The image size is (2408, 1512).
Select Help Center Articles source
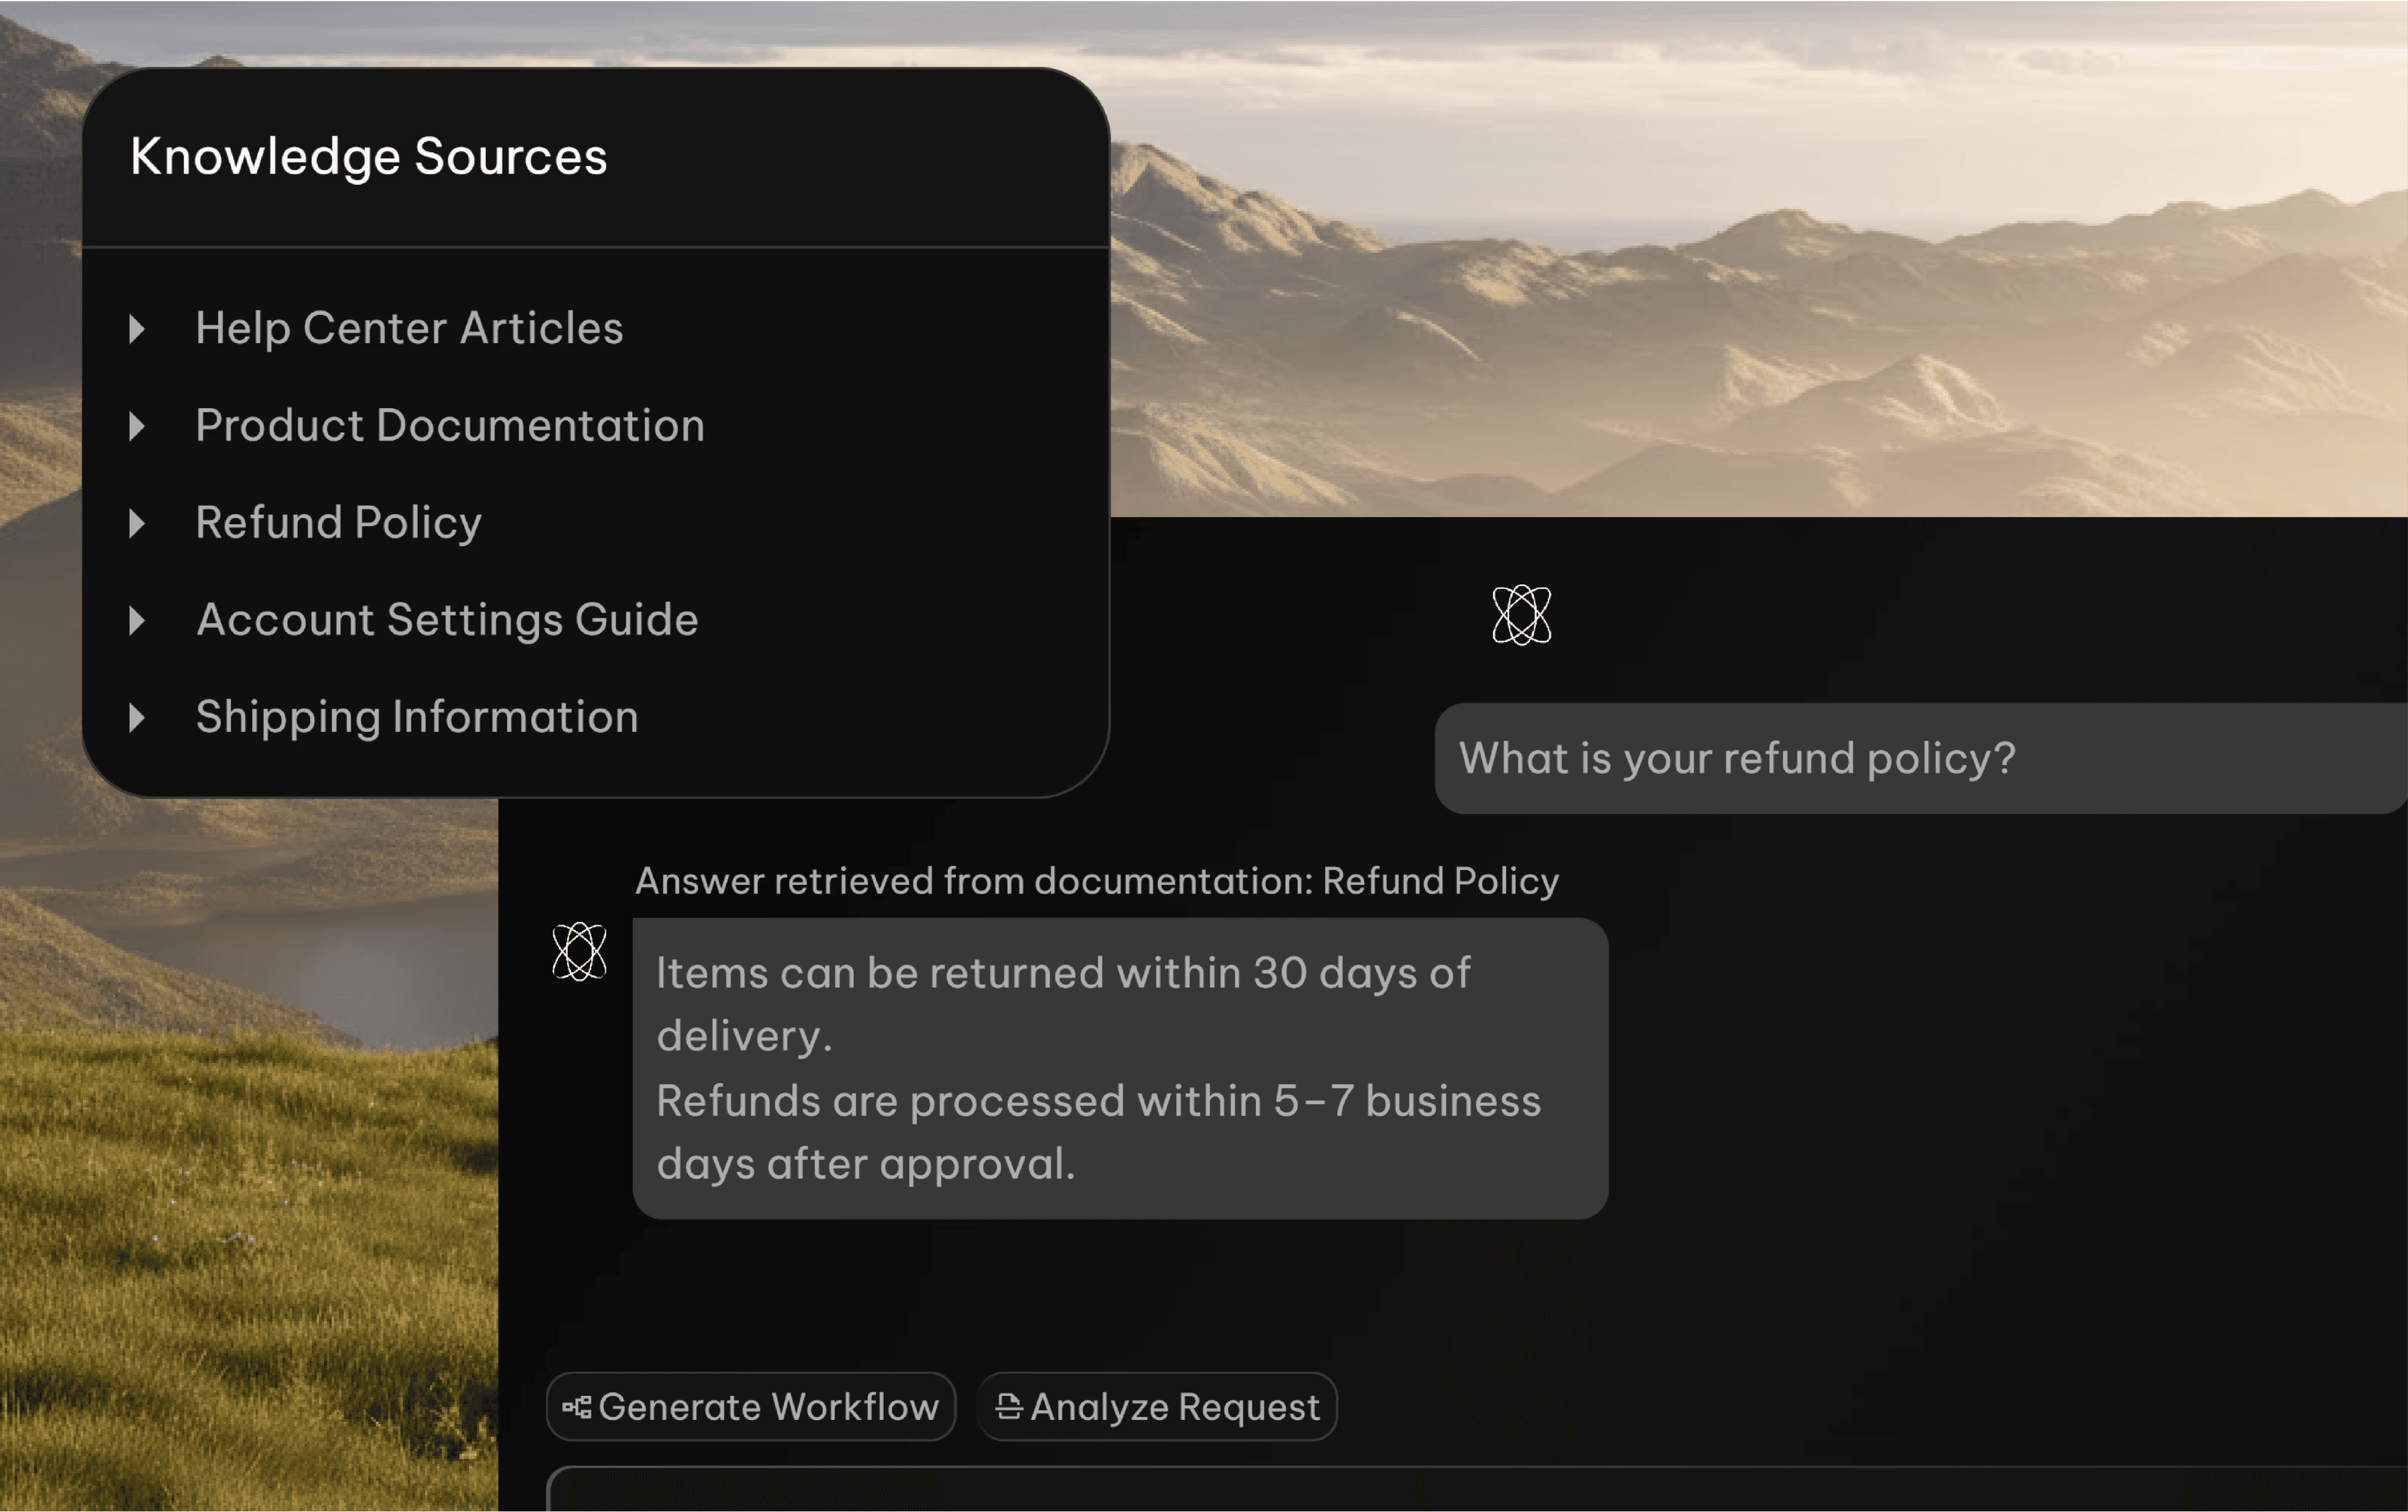click(x=409, y=329)
